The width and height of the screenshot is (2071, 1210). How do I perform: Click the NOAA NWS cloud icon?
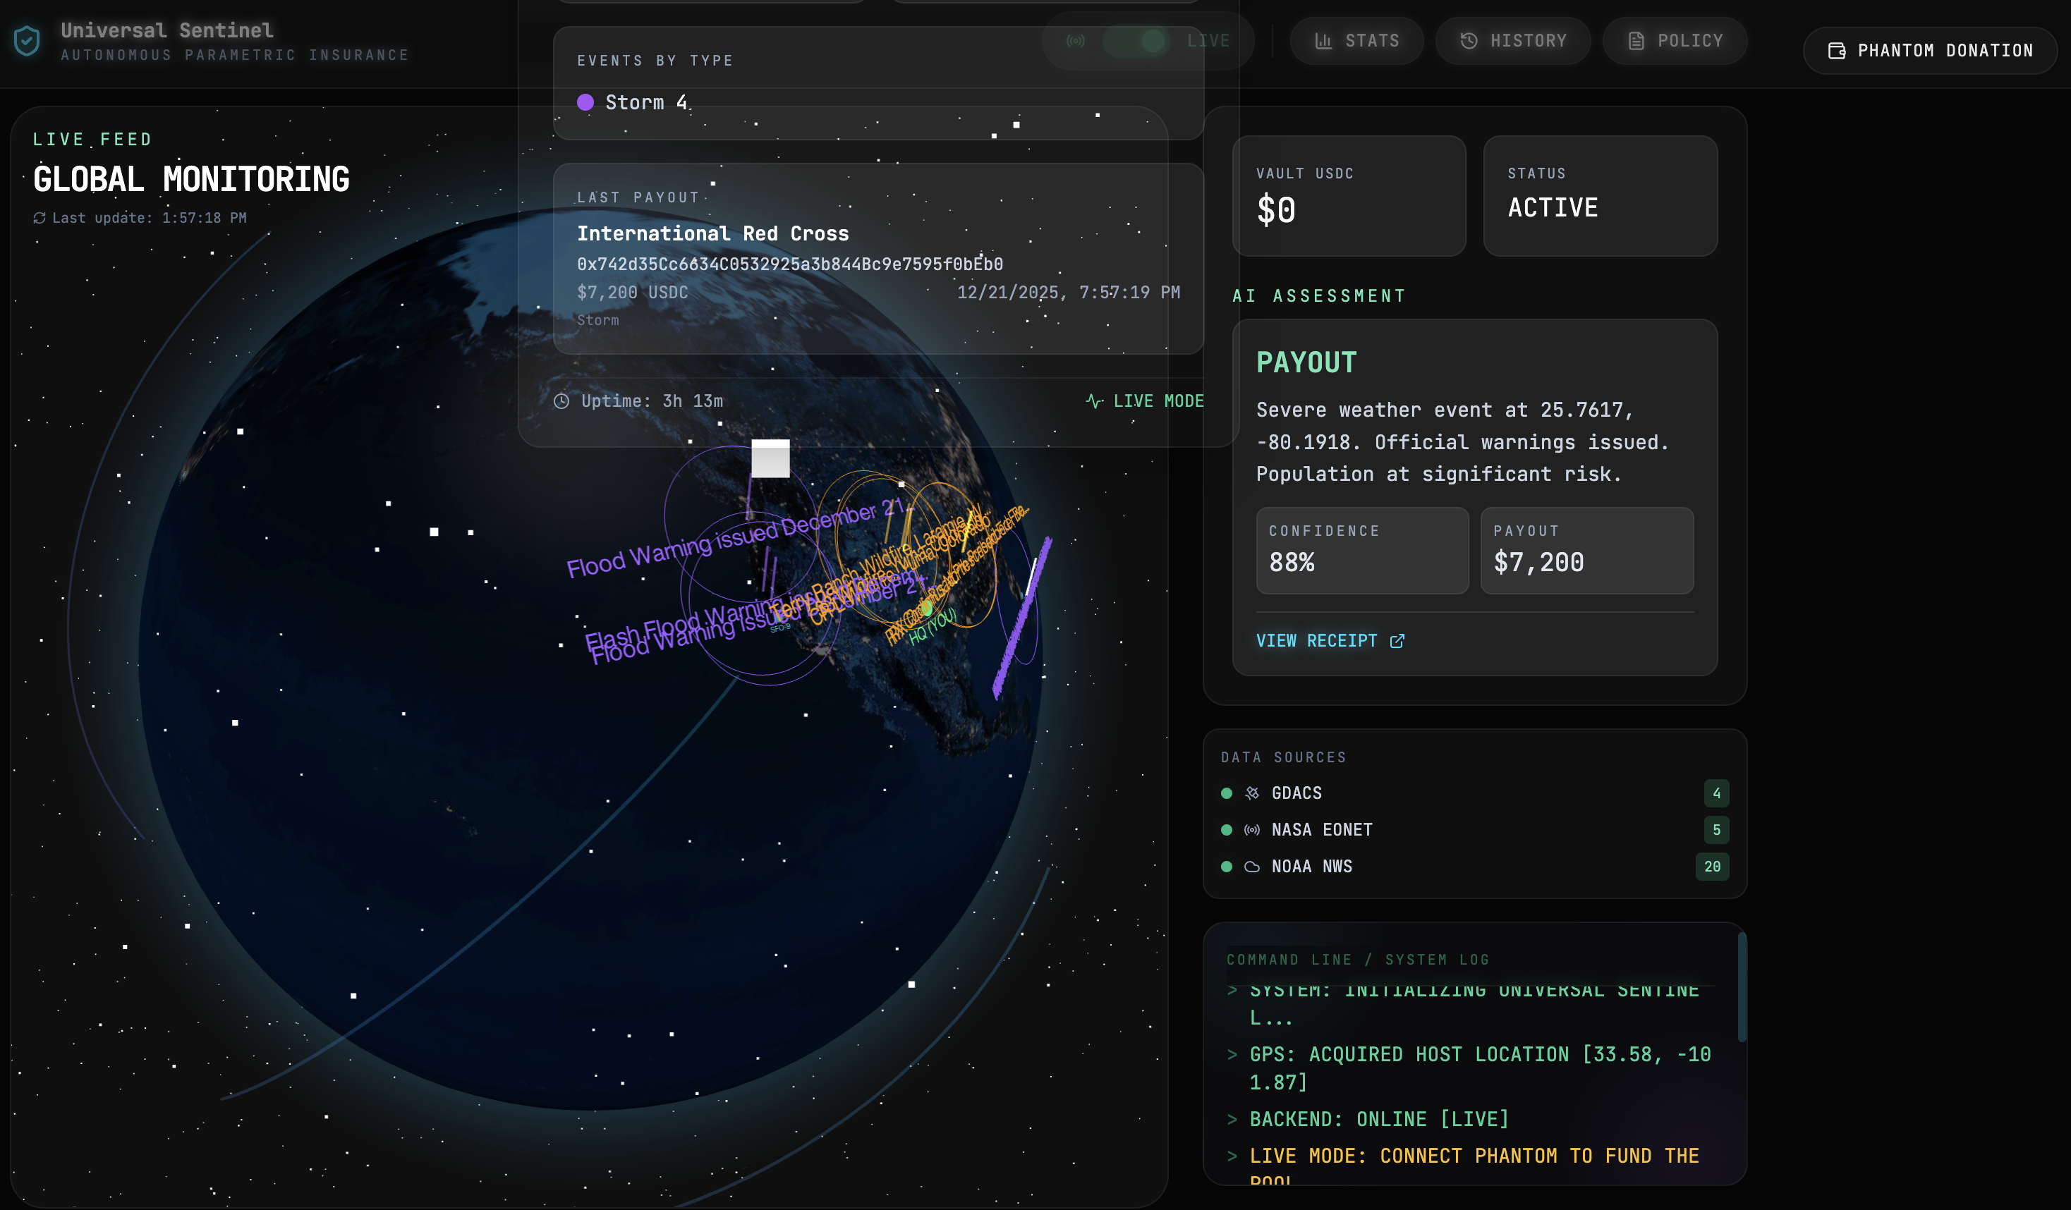click(1251, 867)
